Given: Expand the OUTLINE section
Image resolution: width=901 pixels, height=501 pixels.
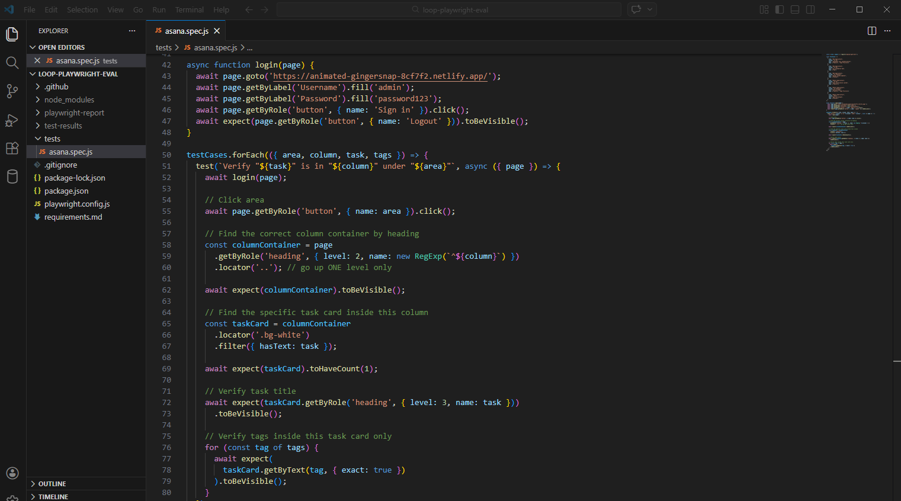Looking at the screenshot, I should (52, 483).
